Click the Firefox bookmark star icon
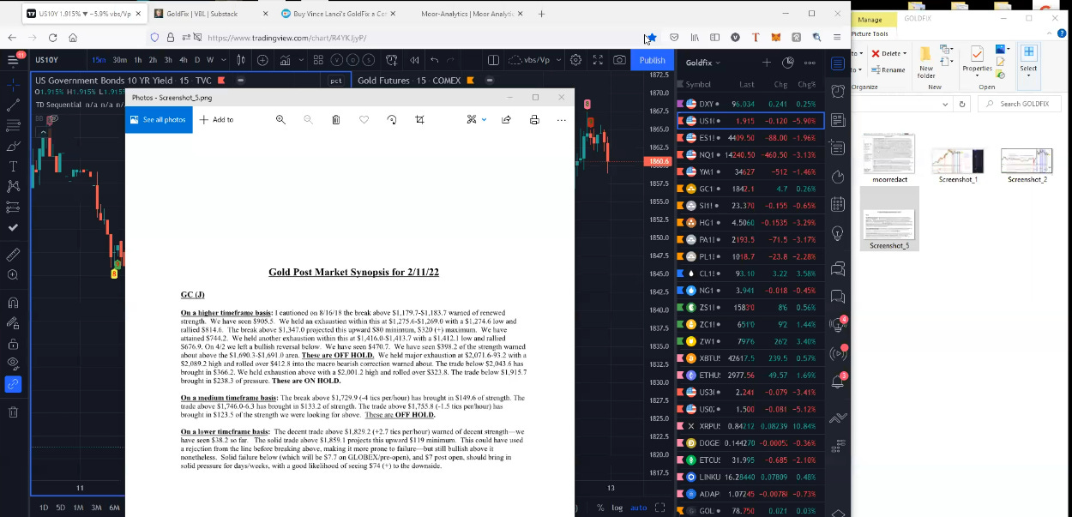 652,38
